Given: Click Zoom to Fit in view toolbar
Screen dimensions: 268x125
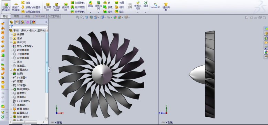Looking at the screenshot, I should point(78,17).
